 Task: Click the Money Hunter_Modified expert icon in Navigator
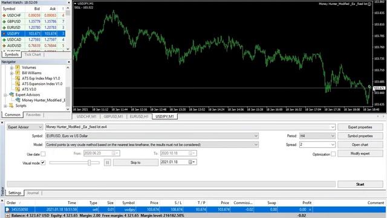pos(18,100)
